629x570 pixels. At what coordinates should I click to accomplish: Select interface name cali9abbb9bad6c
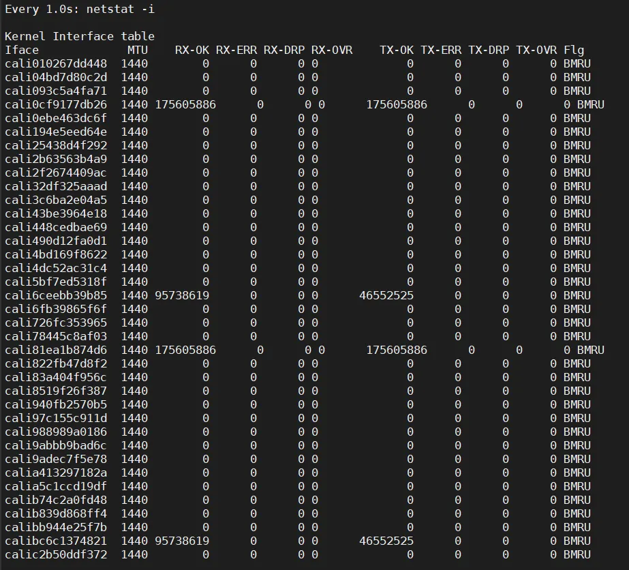click(56, 446)
